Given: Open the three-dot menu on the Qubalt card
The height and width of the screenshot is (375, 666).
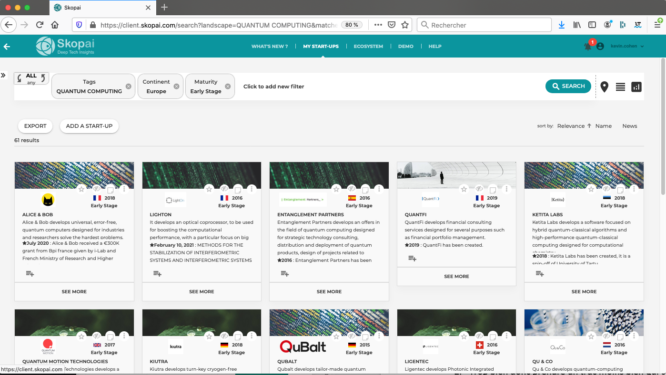Looking at the screenshot, I should 379,336.
